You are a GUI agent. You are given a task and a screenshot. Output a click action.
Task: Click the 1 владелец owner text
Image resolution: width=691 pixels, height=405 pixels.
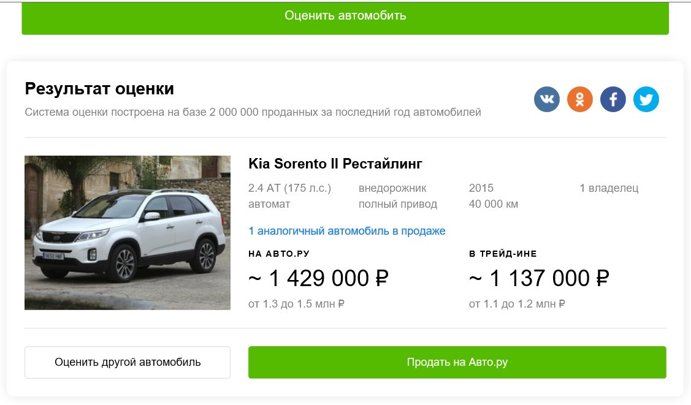(x=609, y=188)
